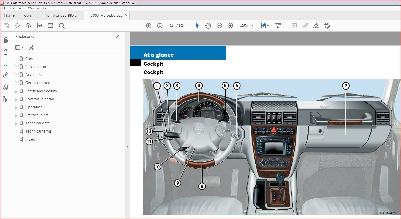The width and height of the screenshot is (401, 219).
Task: Select the Safety and Security bookmark text
Action: pyautogui.click(x=41, y=91)
